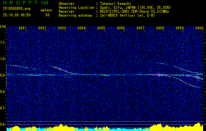Click the 0855 time marker

101,28
